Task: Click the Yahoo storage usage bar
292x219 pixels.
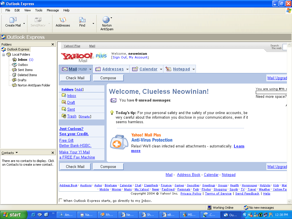Action: [271, 92]
